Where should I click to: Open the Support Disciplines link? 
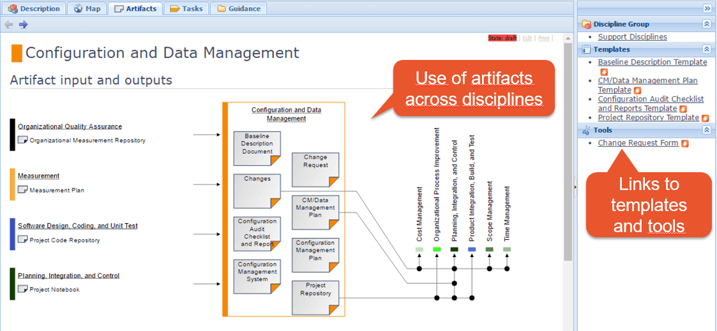(633, 37)
